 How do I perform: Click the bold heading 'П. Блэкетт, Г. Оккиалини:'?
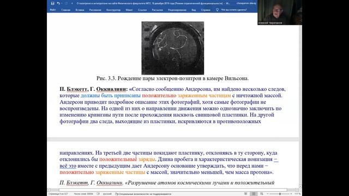coord(93,89)
